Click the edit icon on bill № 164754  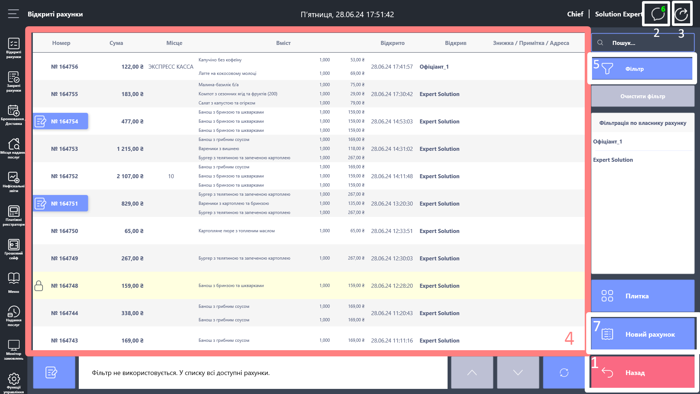pos(40,121)
